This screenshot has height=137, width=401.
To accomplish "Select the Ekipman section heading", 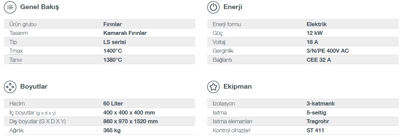I will click(237, 86).
